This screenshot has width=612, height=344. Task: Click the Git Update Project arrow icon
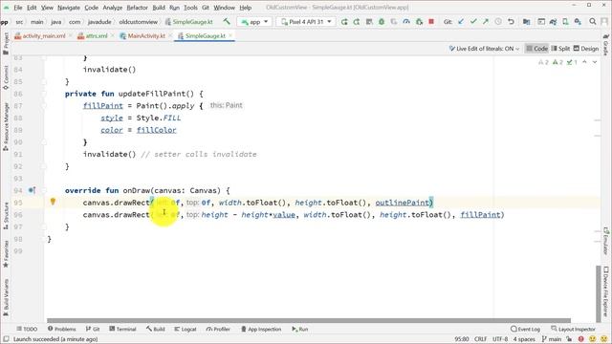click(x=461, y=22)
